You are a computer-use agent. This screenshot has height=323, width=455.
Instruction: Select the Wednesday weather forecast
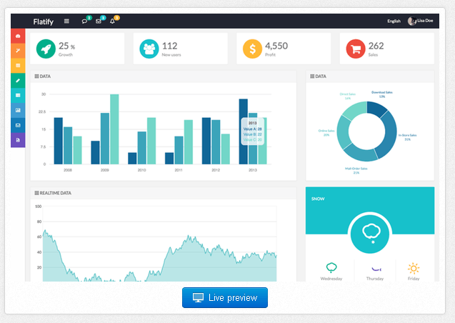(331, 272)
